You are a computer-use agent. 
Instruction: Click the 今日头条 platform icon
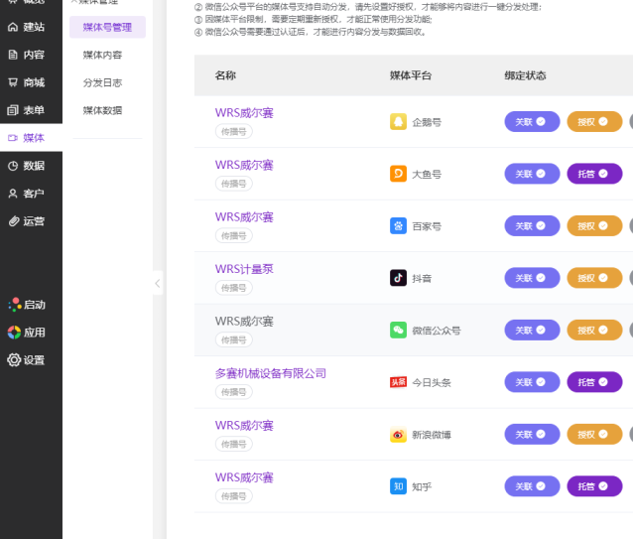point(398,382)
